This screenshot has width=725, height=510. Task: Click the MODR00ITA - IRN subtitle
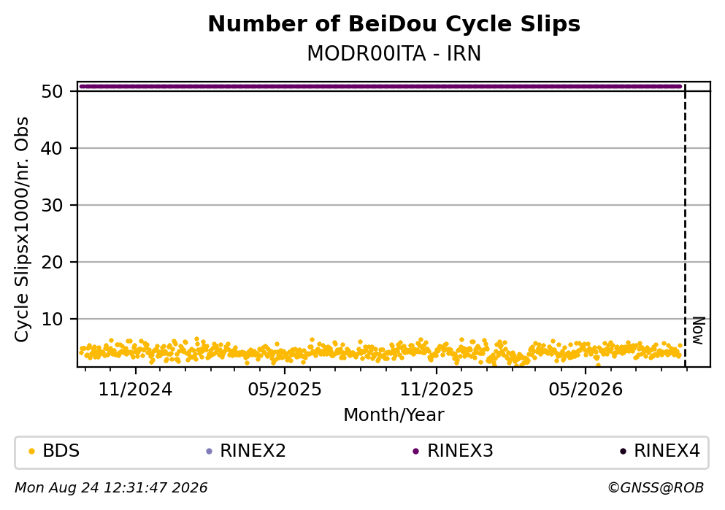tap(394, 54)
